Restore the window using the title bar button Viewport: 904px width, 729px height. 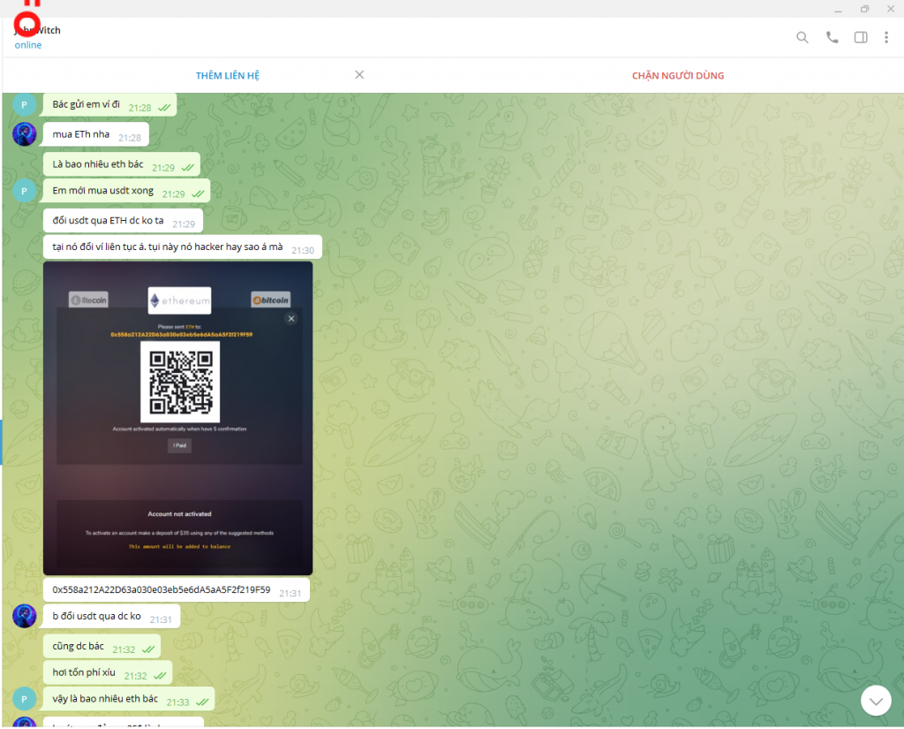point(864,9)
